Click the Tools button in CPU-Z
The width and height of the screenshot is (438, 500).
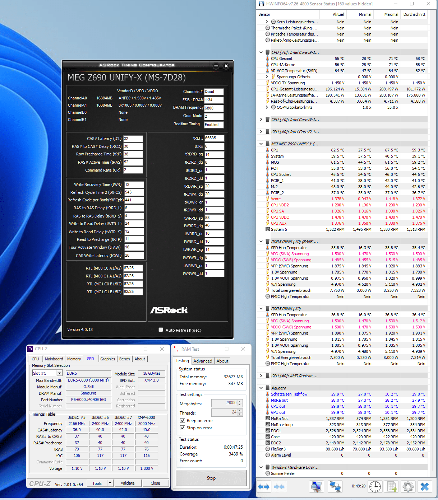(x=97, y=483)
